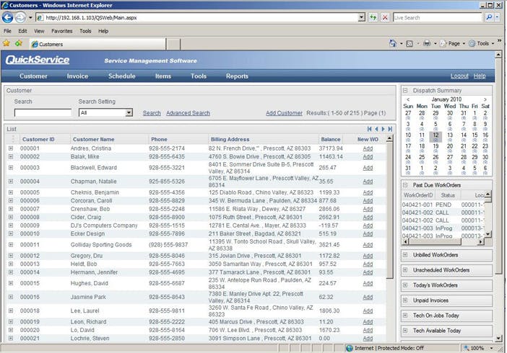
Task: Click the browser Back arrow button
Action: pos(8,17)
